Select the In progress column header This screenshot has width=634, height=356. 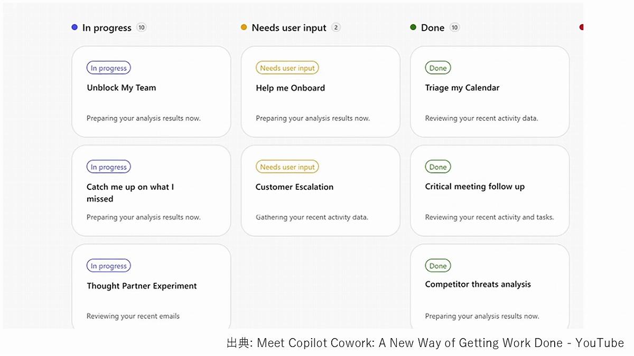click(x=107, y=28)
